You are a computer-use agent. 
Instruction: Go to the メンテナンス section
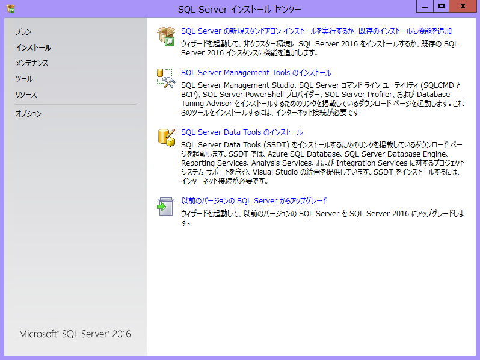[x=32, y=63]
